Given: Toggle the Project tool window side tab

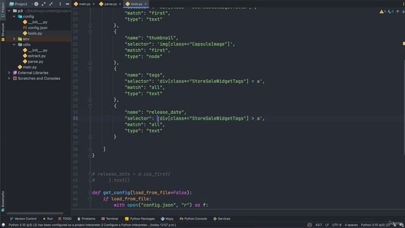Looking at the screenshot, I should (x=3, y=10).
